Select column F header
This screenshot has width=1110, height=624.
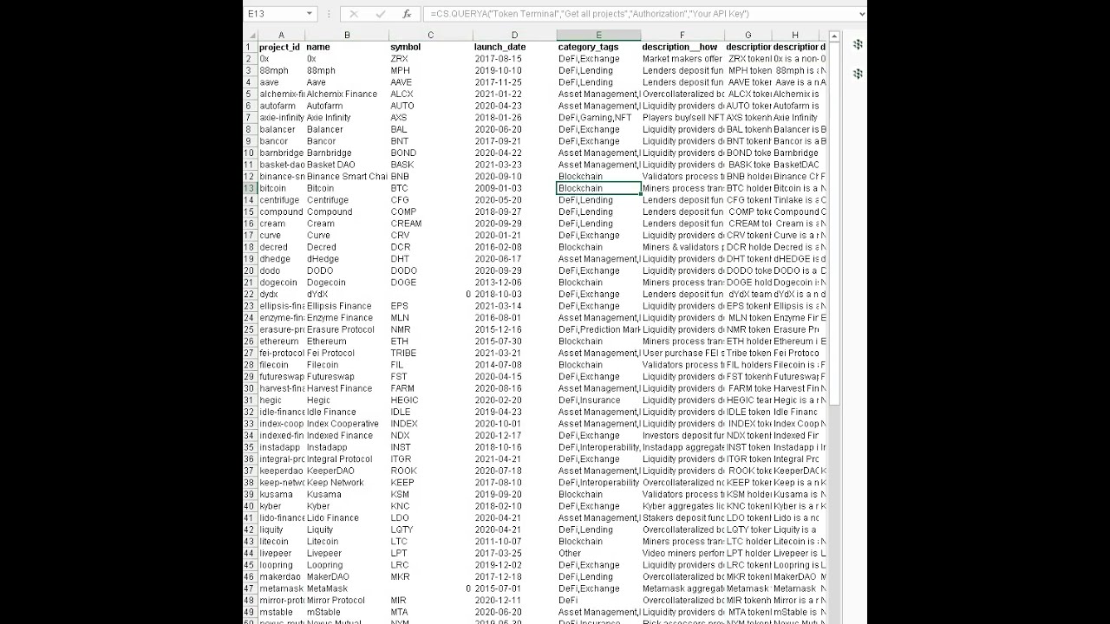tap(682, 36)
